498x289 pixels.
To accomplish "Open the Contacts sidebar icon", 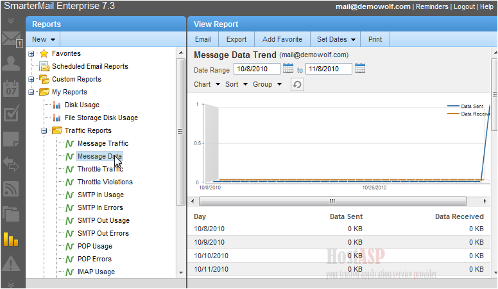I will pyautogui.click(x=11, y=64).
